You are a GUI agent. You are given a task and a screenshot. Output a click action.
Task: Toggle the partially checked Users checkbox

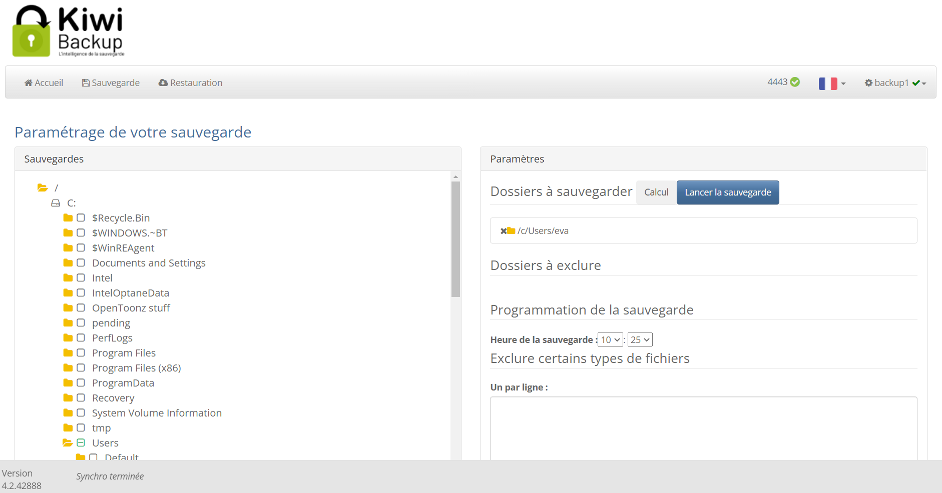[81, 443]
